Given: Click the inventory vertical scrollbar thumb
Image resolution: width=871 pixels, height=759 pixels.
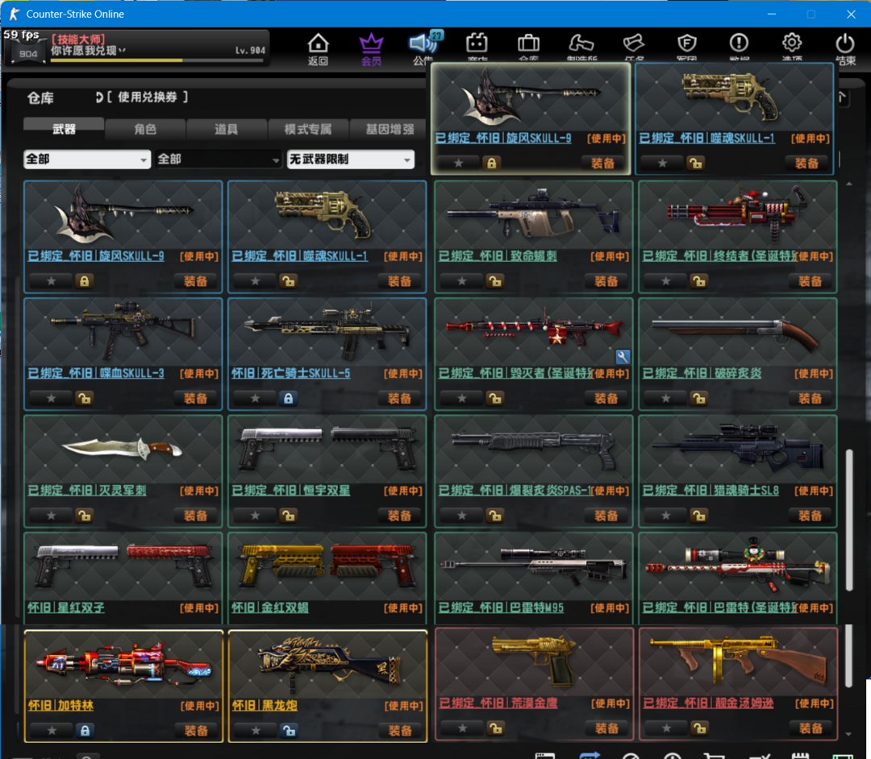Looking at the screenshot, I should [848, 521].
